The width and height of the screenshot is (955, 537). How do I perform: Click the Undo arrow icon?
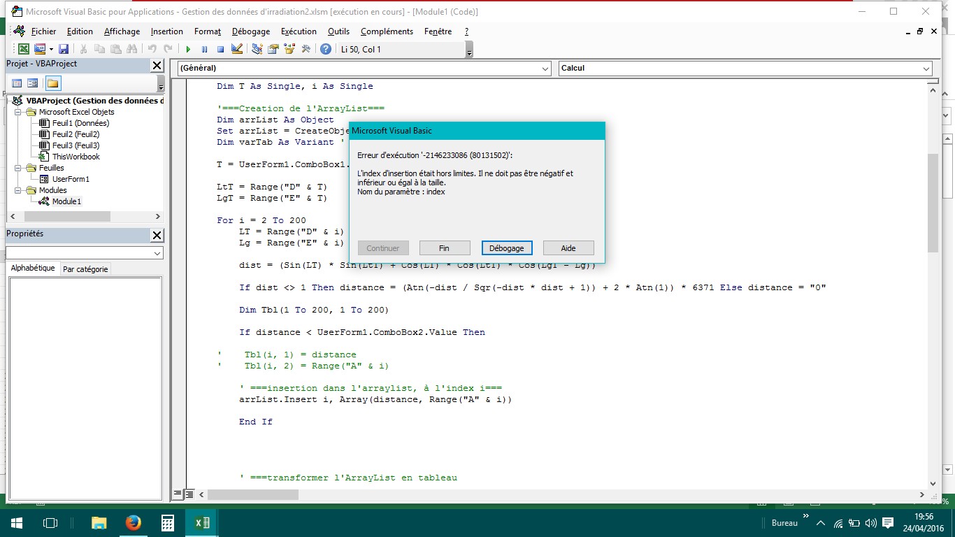pos(152,49)
